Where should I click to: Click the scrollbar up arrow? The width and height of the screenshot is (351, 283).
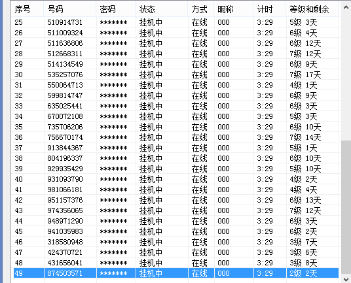click(346, 7)
